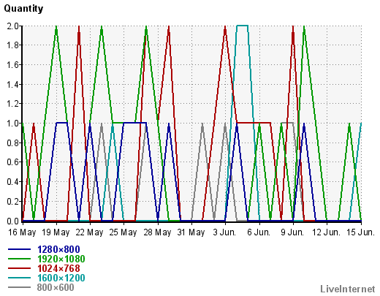Select the 15 Jun. date label
The image size is (380, 296).
pyautogui.click(x=360, y=232)
